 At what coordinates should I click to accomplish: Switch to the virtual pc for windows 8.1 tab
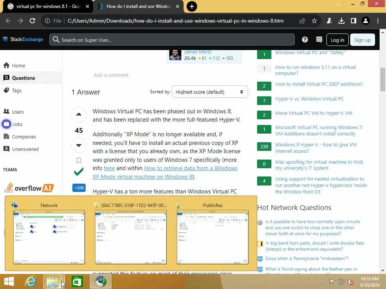48,6
